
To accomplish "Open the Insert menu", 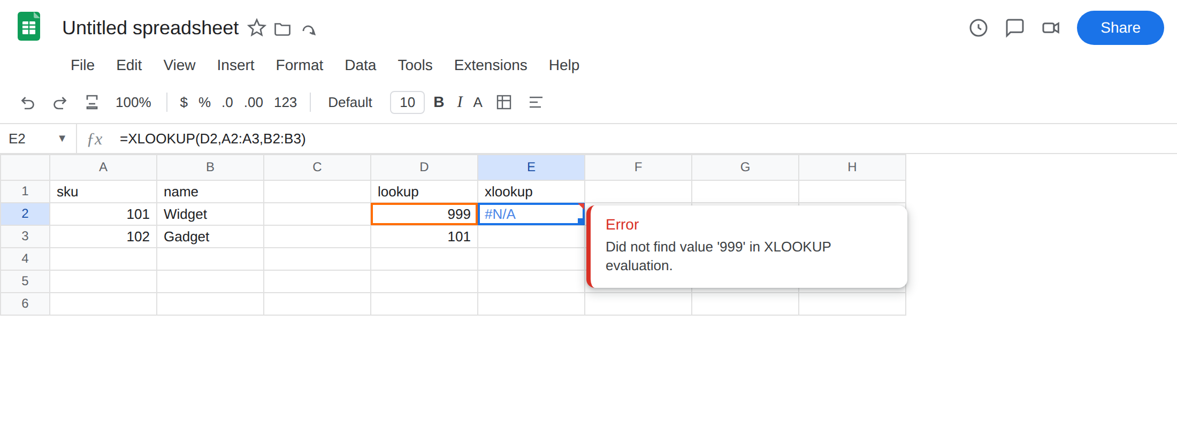I will 235,65.
